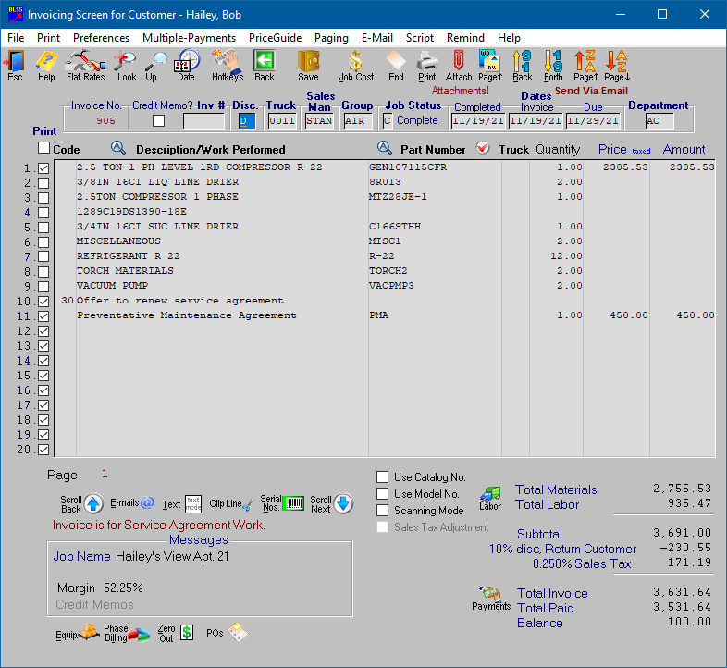This screenshot has height=668, width=727.
Task: Toggle print checkbox for line 2
Action: (x=43, y=183)
